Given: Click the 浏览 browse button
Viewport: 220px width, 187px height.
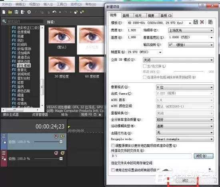Looking at the screenshot, I should tap(204, 156).
